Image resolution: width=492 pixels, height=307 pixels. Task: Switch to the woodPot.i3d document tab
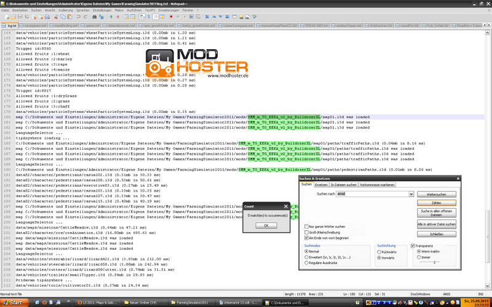point(408,26)
